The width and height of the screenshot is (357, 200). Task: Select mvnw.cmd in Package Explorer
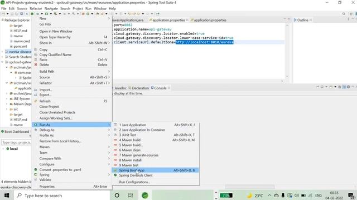click(22, 41)
